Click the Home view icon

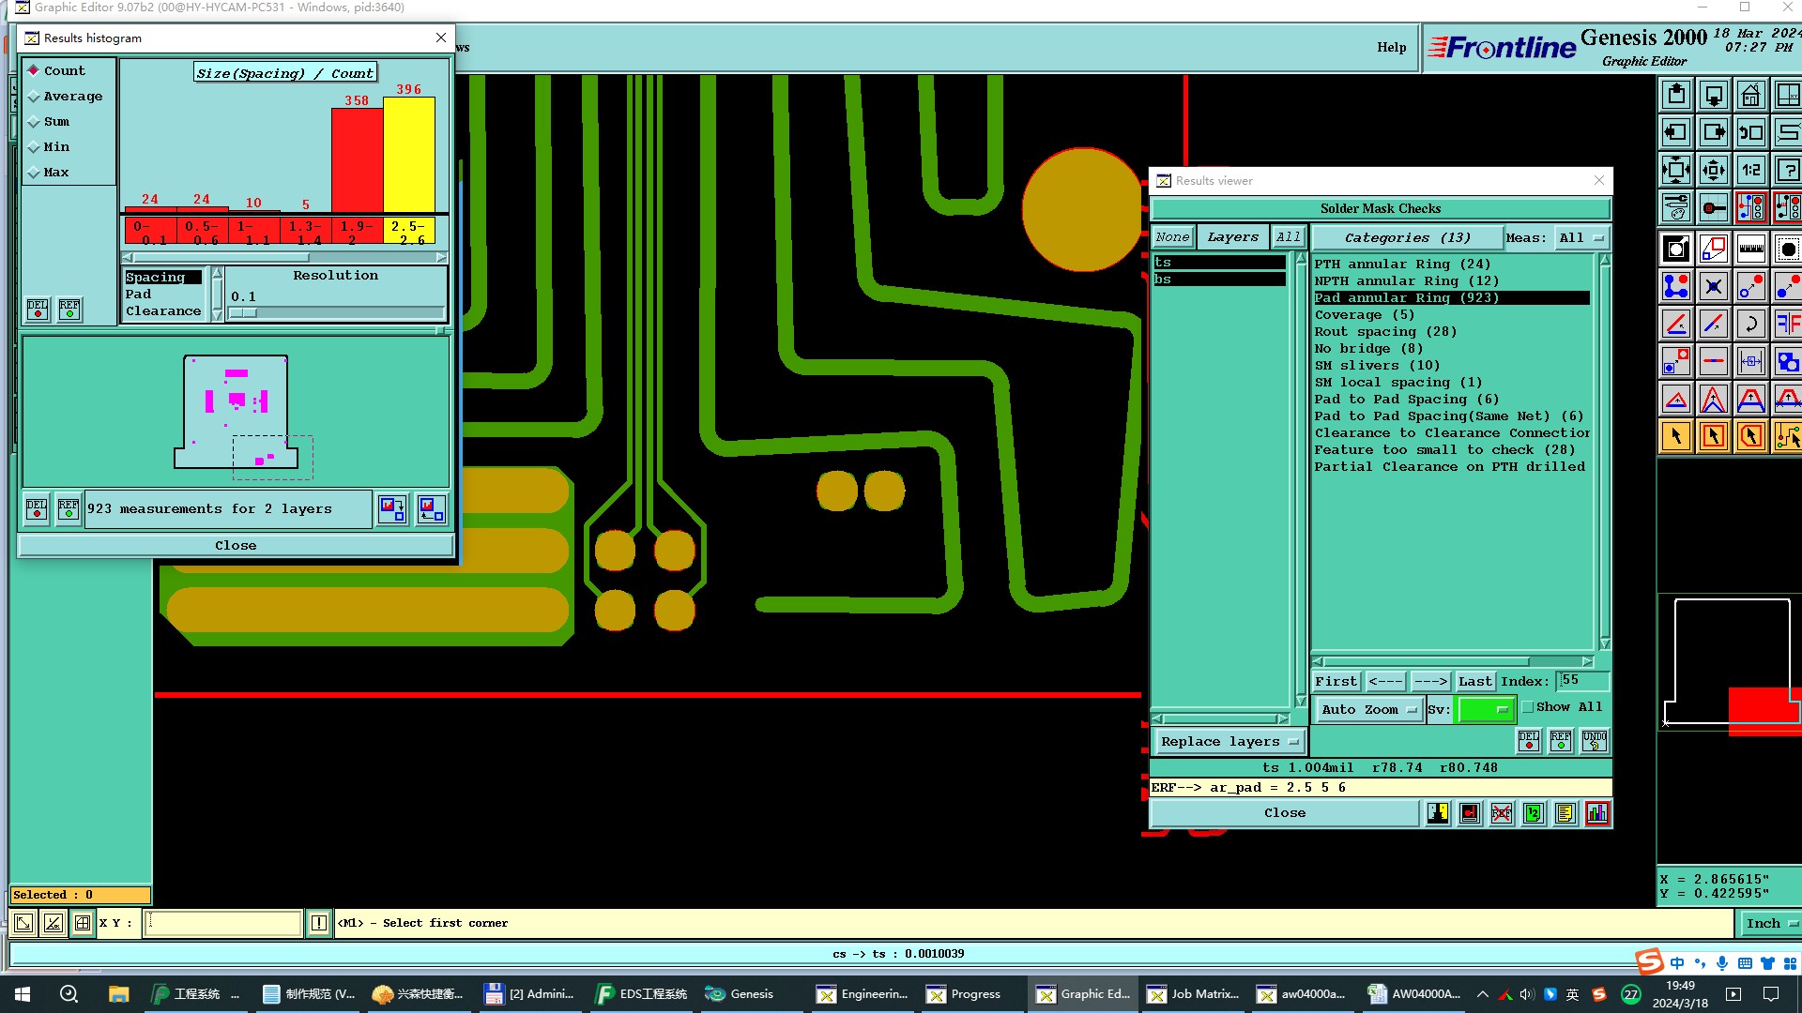point(1750,96)
